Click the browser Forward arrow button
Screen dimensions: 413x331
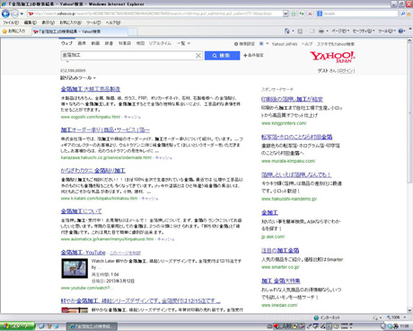pos(14,13)
